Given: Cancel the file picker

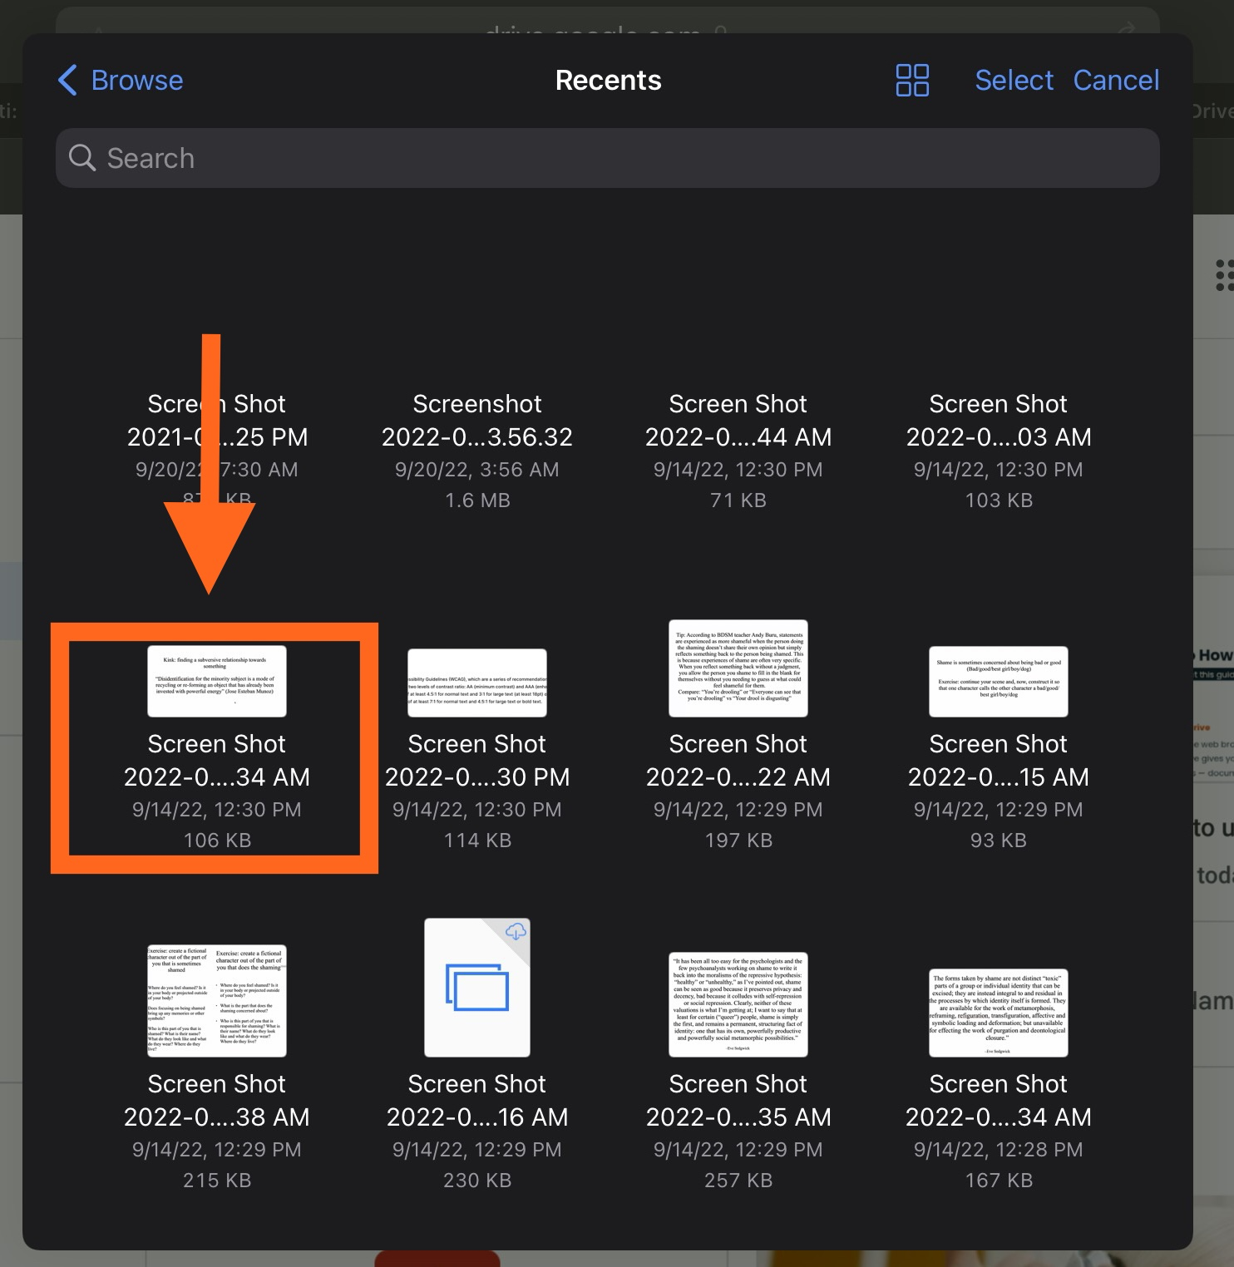Looking at the screenshot, I should pos(1116,81).
